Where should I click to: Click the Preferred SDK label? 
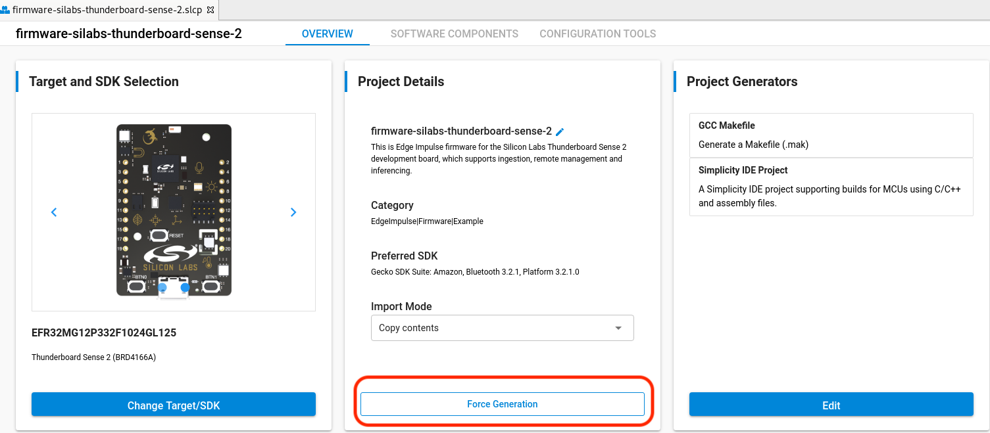pos(404,256)
